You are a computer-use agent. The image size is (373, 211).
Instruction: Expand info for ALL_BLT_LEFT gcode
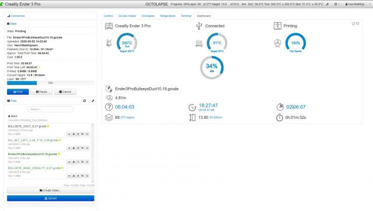coord(69,148)
